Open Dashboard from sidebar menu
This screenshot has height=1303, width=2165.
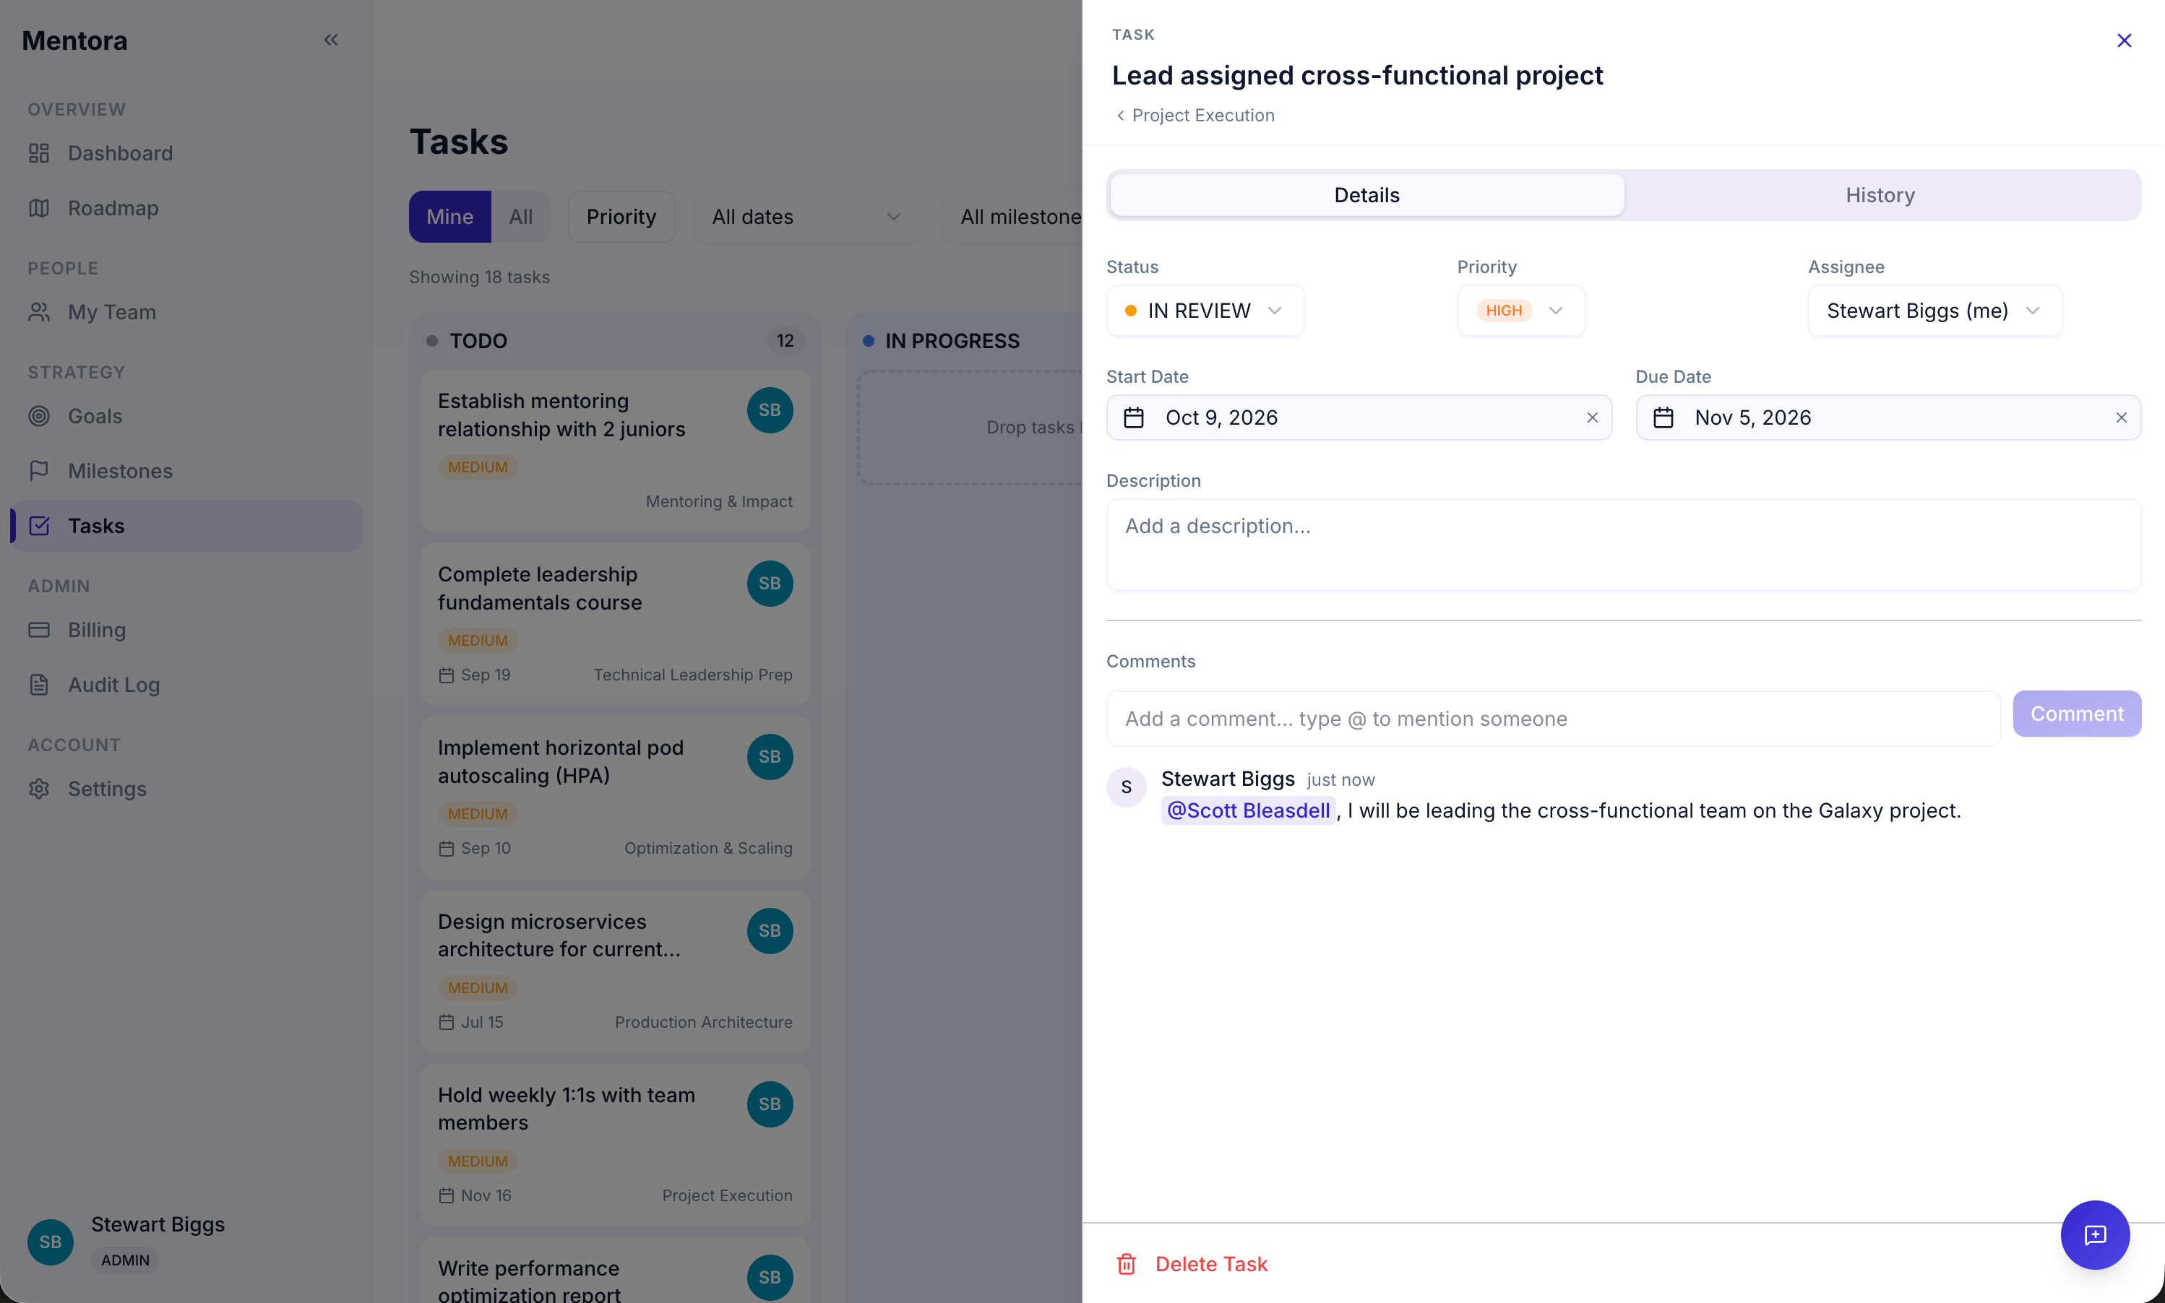point(186,153)
